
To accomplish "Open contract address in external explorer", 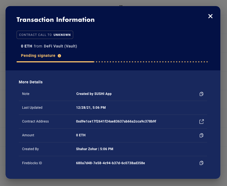I will coord(201,121).
